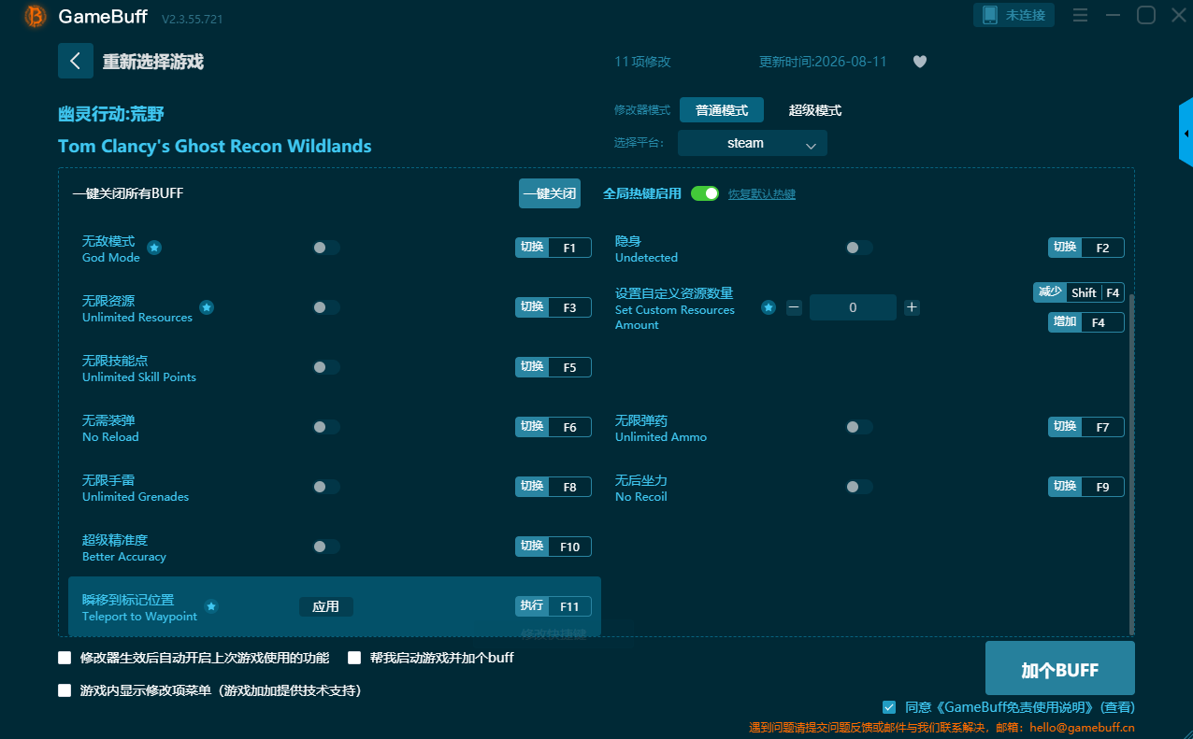Uncheck GameBuff free usage agreement checkbox
This screenshot has width=1193, height=739.
point(889,707)
